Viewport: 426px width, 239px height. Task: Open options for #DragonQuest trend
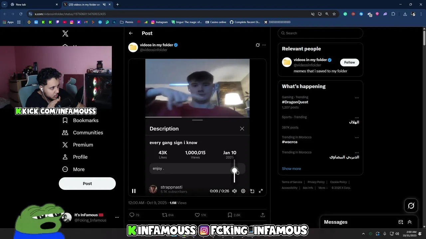[357, 98]
